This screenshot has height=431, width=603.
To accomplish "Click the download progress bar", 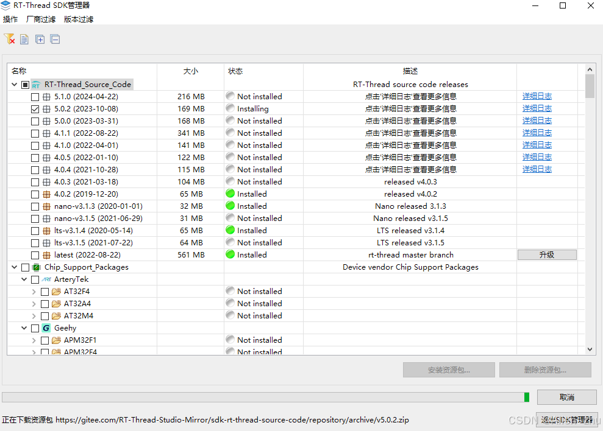I will [266, 397].
